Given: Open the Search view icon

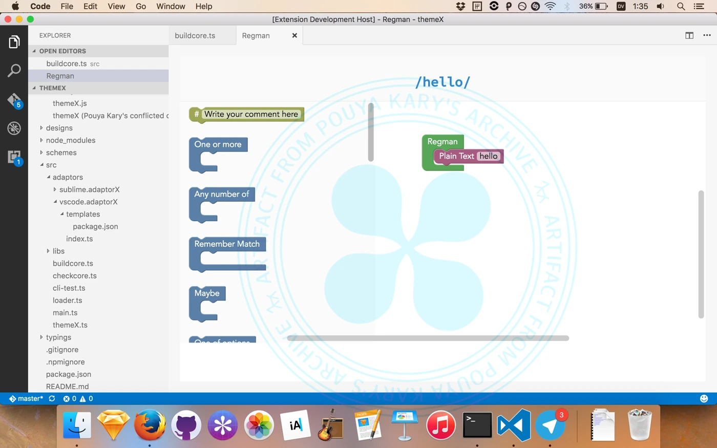Looking at the screenshot, I should click(14, 71).
